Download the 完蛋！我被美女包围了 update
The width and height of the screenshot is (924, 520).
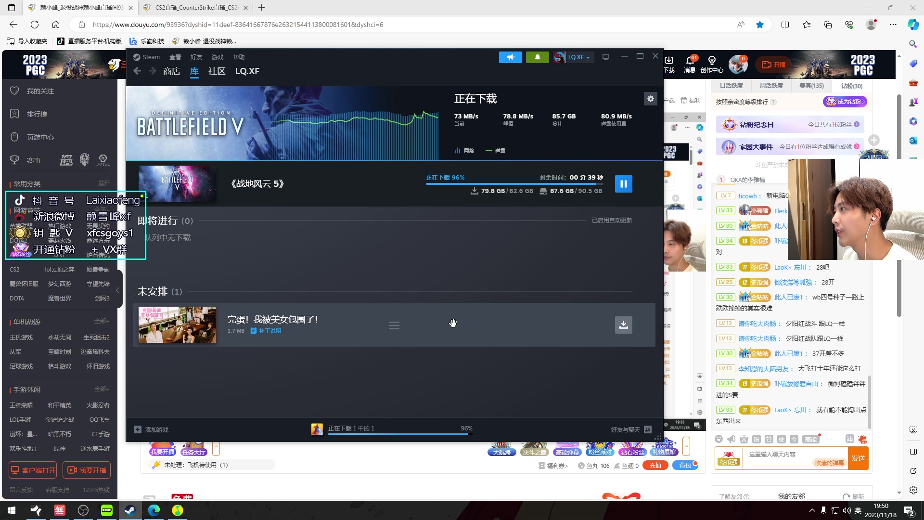[623, 325]
